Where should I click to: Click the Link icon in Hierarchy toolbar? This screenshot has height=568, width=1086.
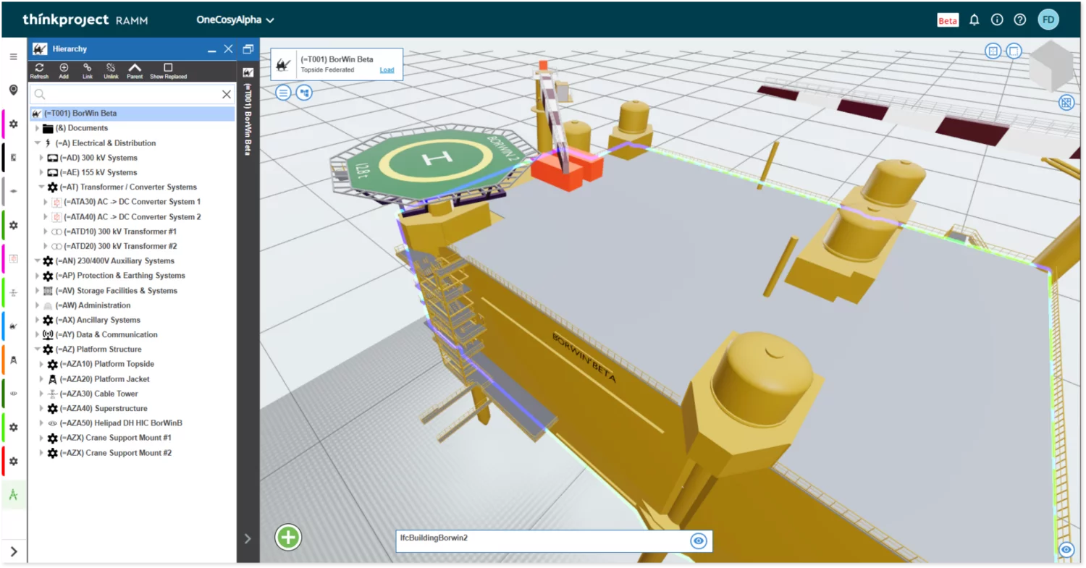pos(88,68)
